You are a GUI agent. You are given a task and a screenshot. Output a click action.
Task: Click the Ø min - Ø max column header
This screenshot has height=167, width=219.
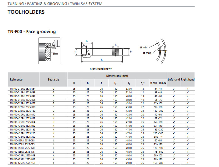tap(158, 83)
